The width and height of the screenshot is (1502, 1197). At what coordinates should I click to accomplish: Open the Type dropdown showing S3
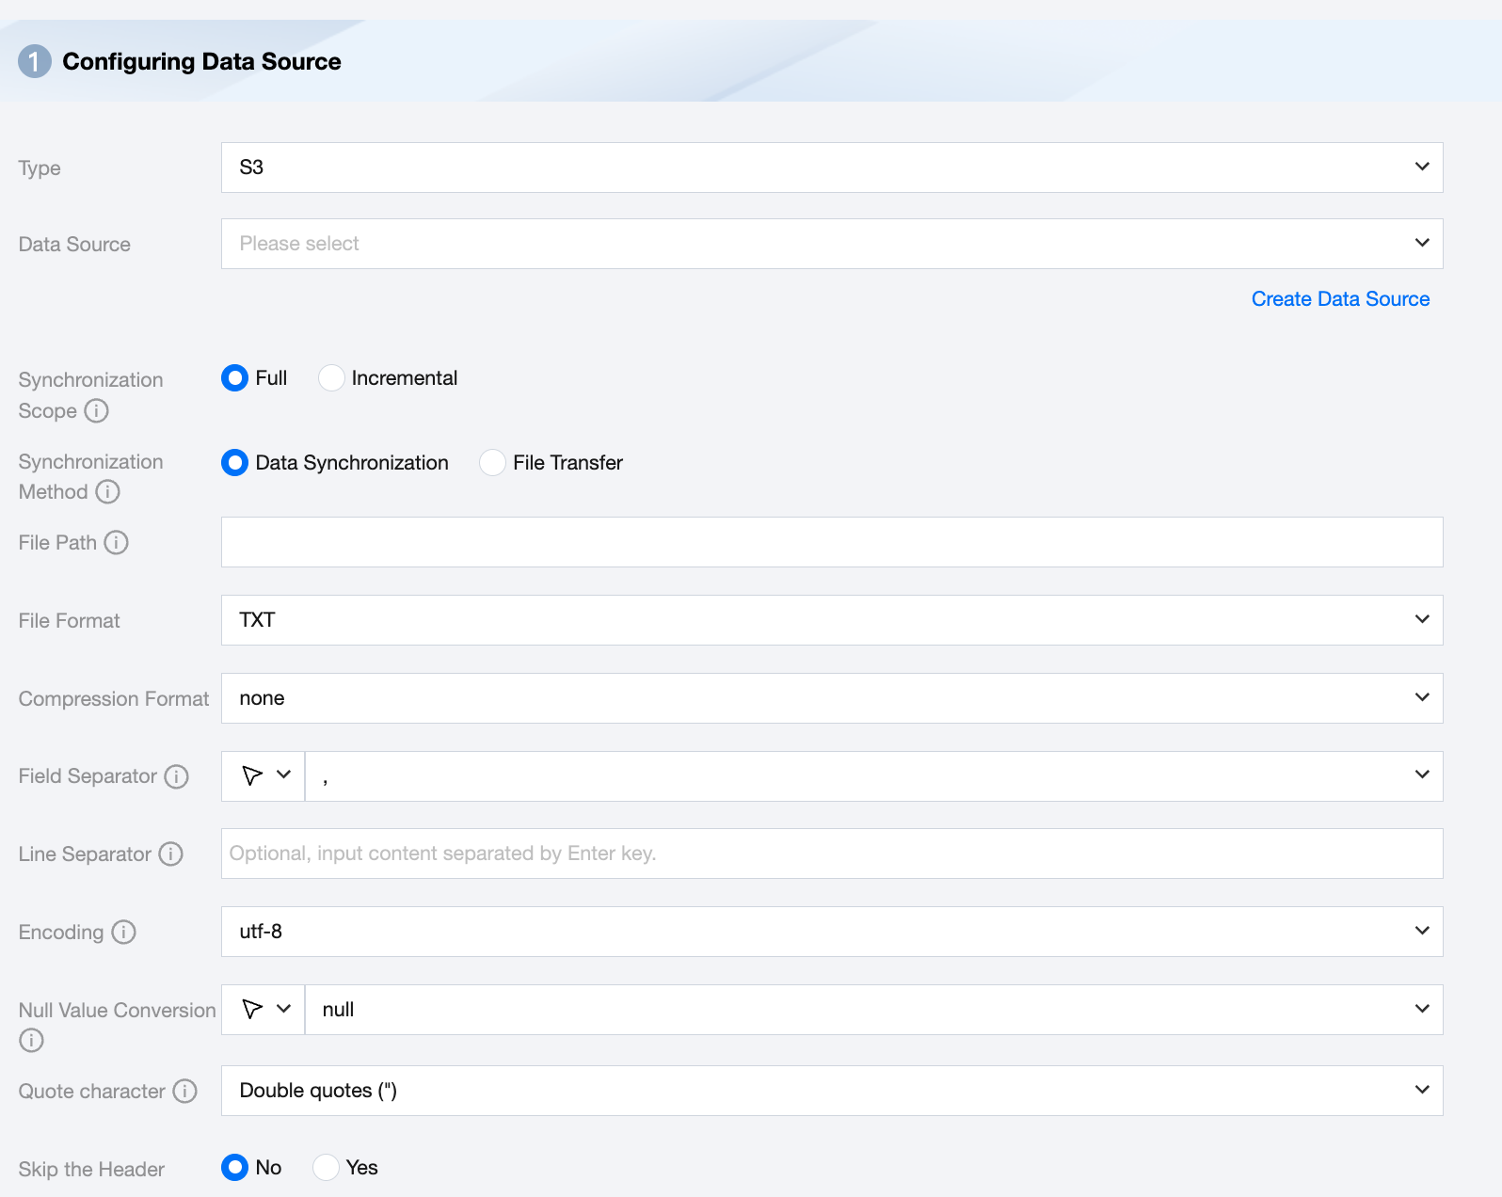[831, 168]
